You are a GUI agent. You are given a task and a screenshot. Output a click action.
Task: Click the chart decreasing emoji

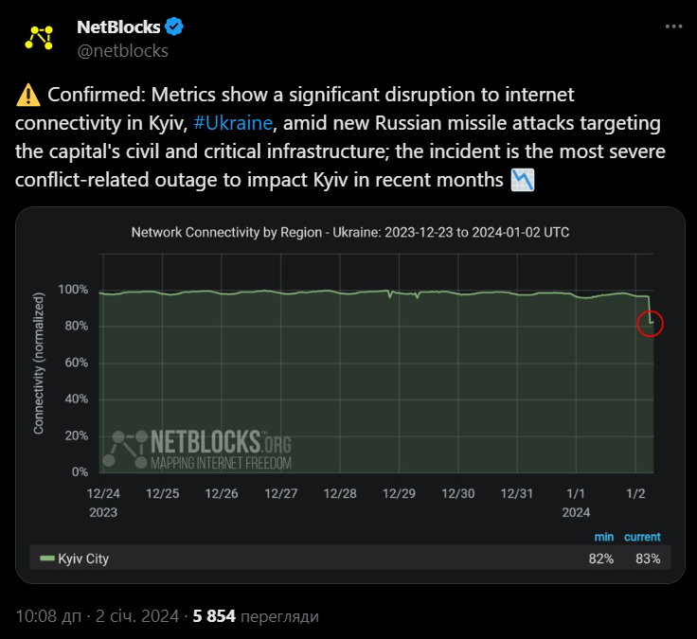click(523, 180)
